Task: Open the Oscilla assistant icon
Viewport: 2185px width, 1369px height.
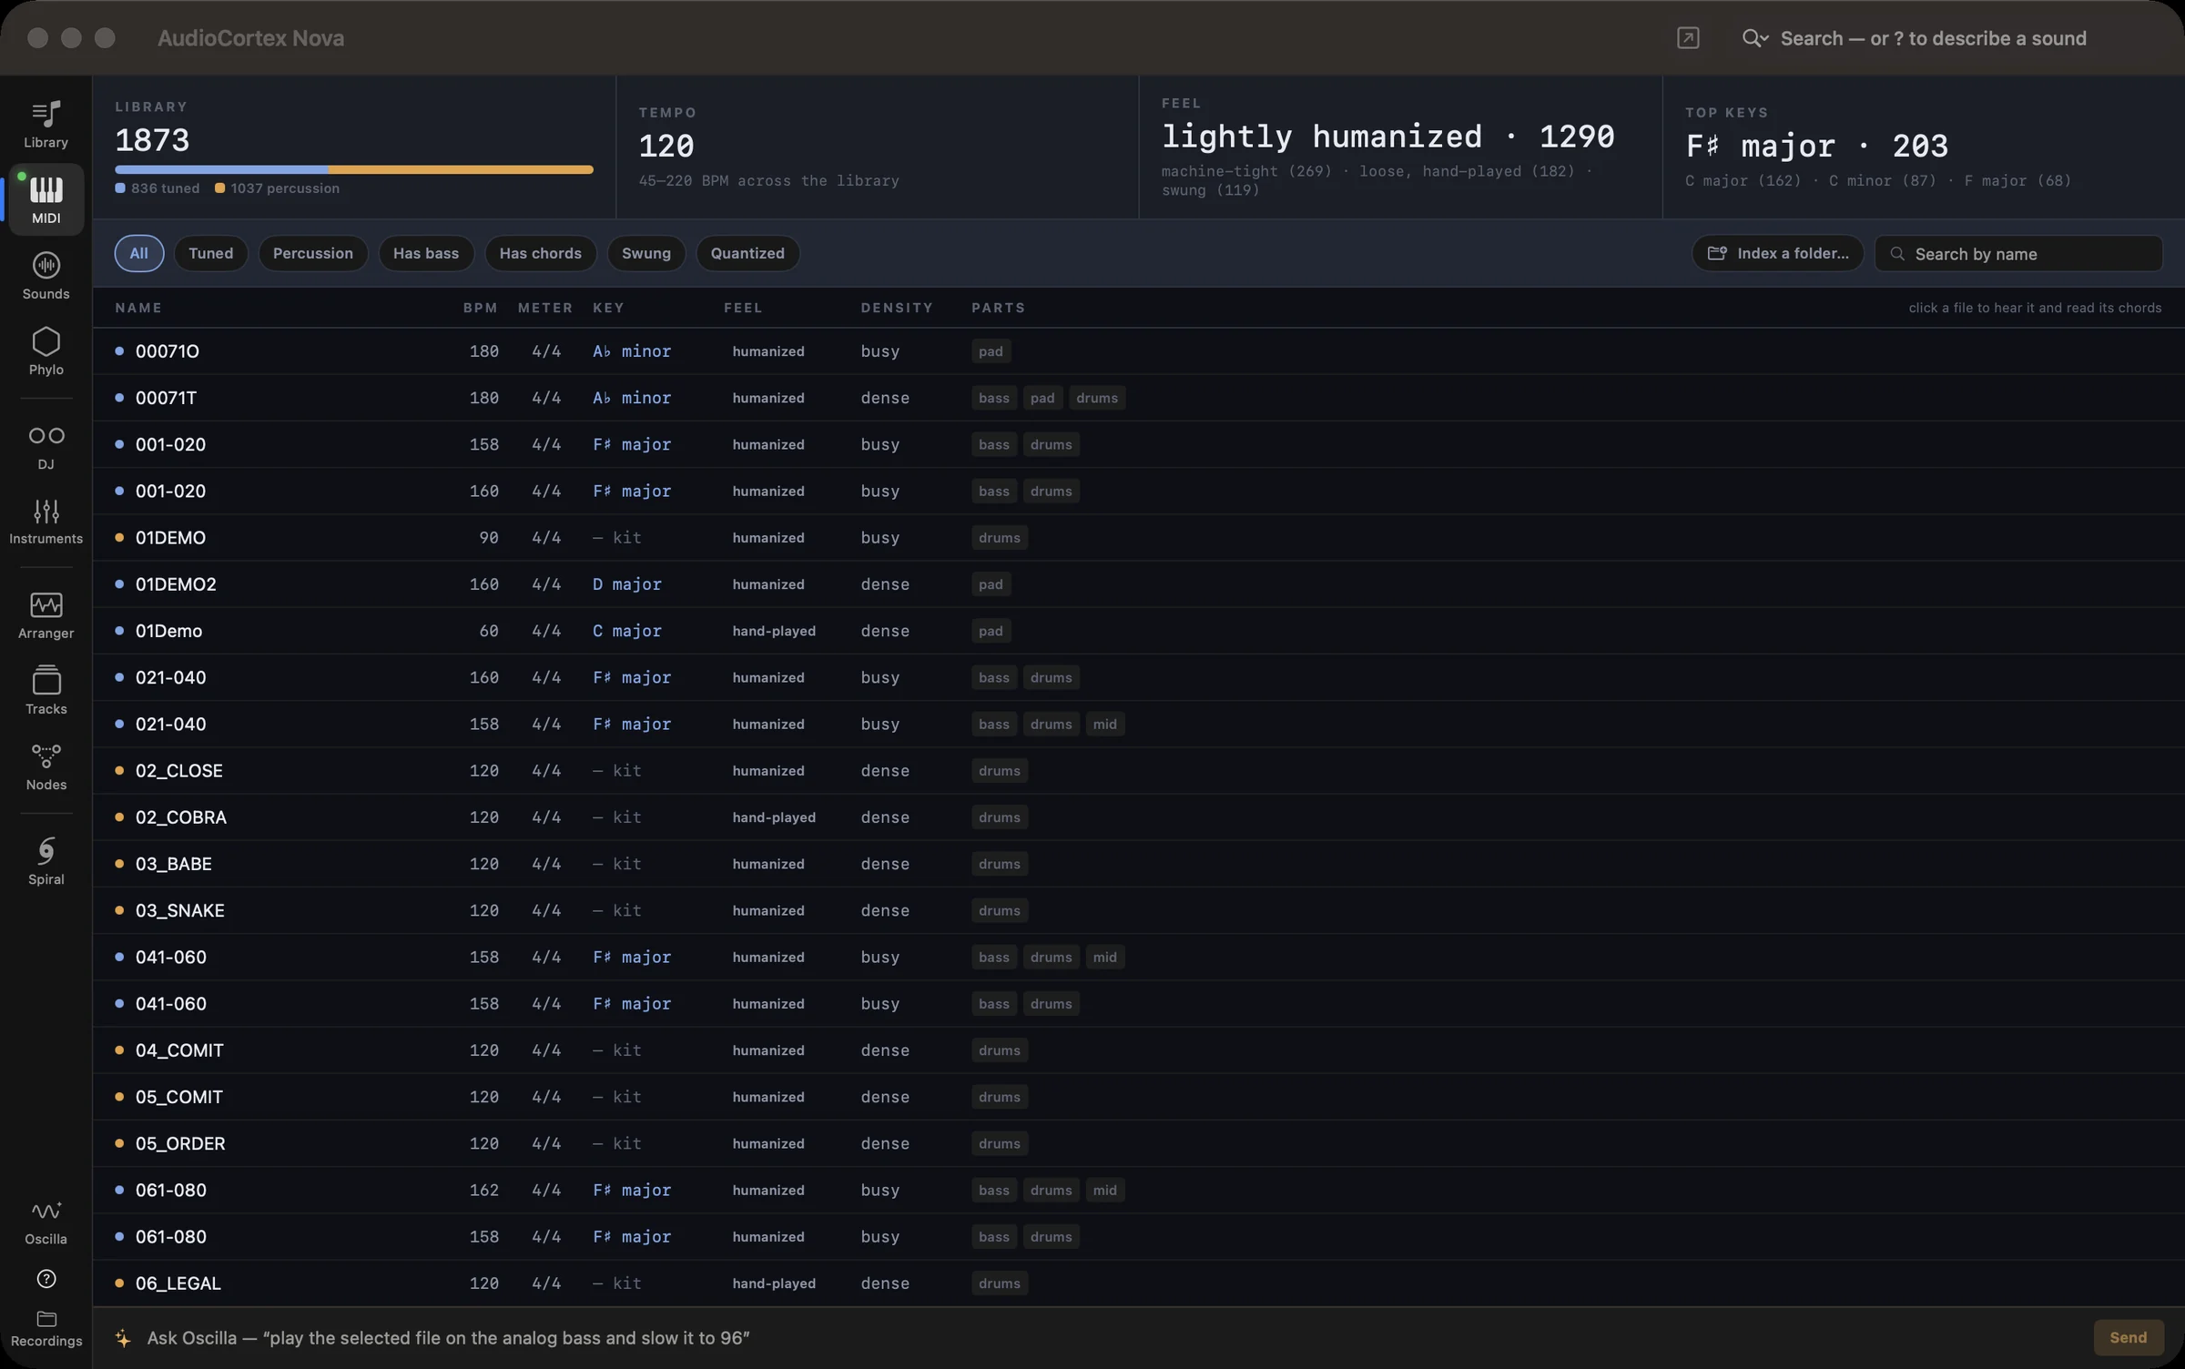Action: [x=46, y=1222]
